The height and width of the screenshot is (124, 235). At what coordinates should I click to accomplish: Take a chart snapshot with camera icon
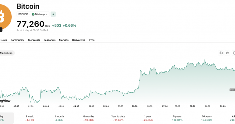pyautogui.click(x=221, y=53)
